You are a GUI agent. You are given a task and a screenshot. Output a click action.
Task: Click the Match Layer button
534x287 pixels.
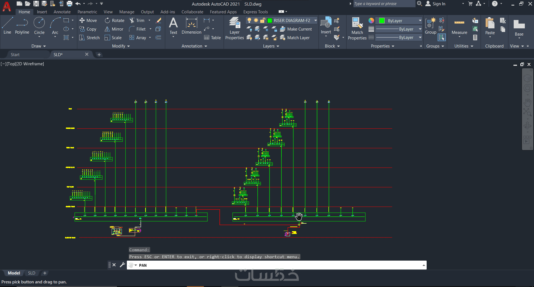pyautogui.click(x=295, y=38)
